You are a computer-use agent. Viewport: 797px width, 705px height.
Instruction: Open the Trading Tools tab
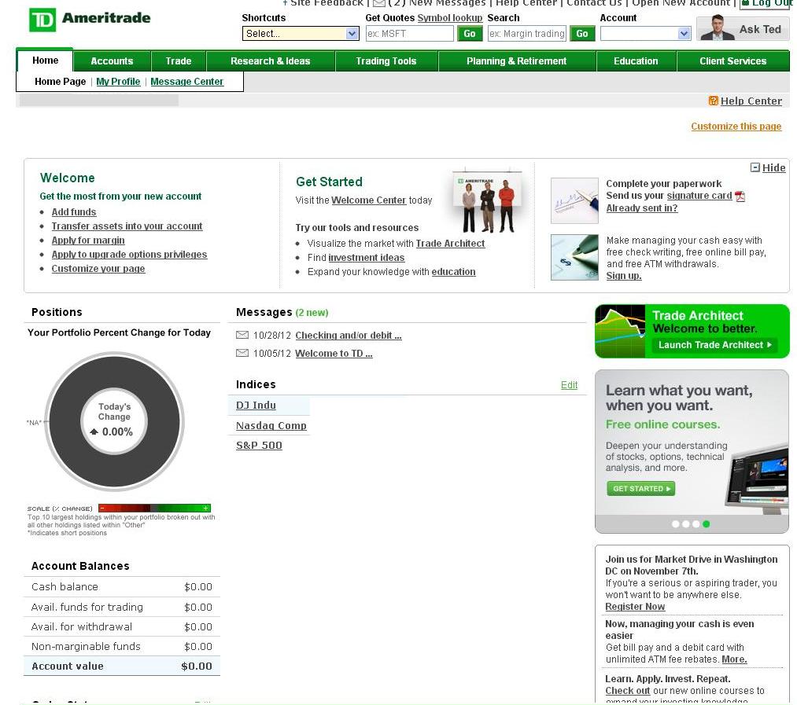(x=386, y=61)
